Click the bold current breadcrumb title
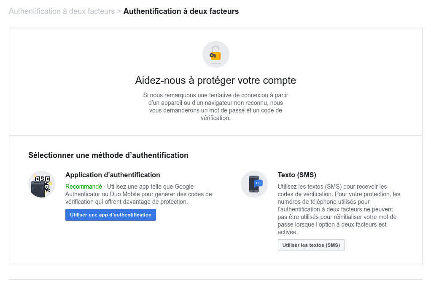The height and width of the screenshot is (283, 431). [x=181, y=11]
